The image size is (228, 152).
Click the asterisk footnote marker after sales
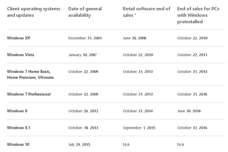[x=135, y=14]
